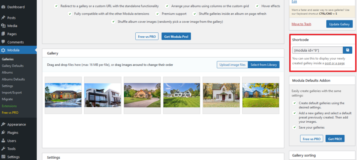The width and height of the screenshot is (357, 160).
Task: Open Posts via the pushpin icon
Action: (3, 17)
